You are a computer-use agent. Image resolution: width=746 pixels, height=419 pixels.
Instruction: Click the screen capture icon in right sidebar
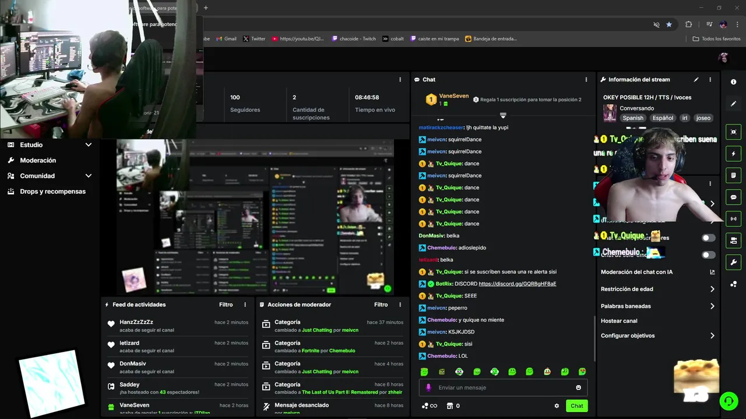pos(733,132)
